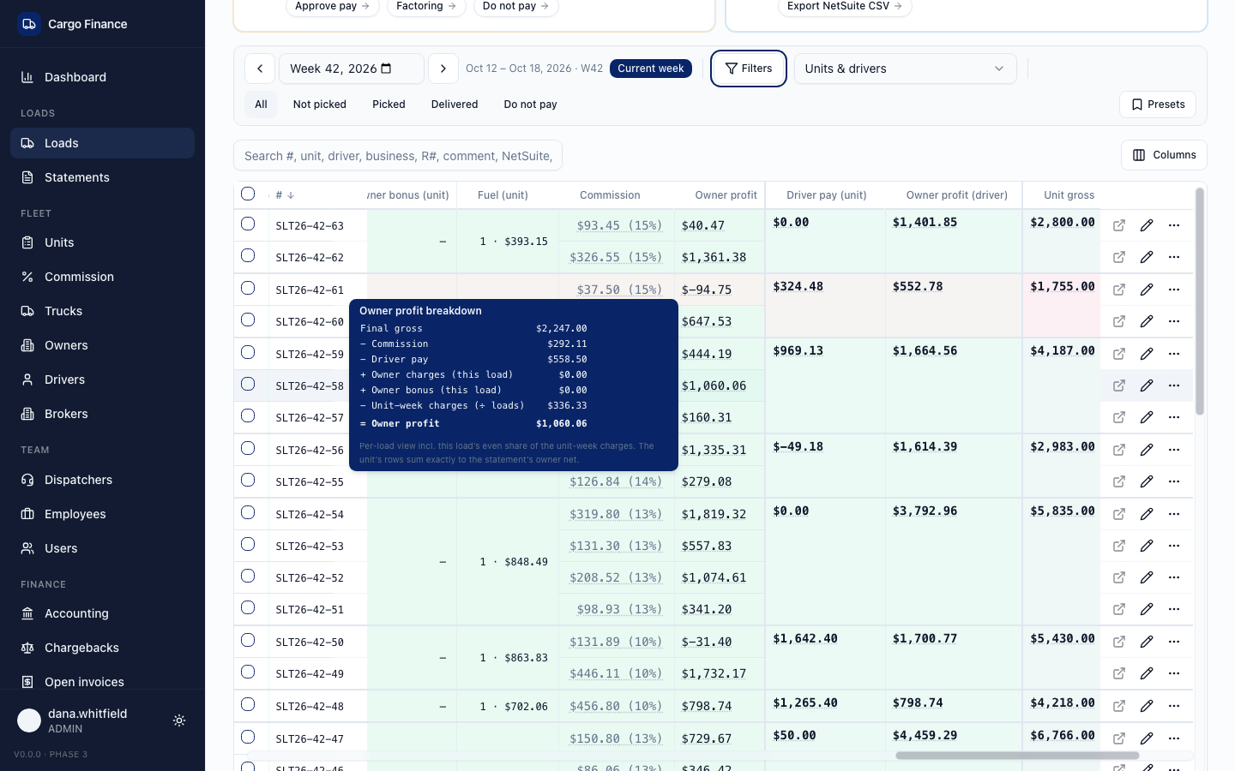Screen dimensions: 1235x771
Task: Select the SLT26-42-60 row checkbox
Action: [248, 320]
